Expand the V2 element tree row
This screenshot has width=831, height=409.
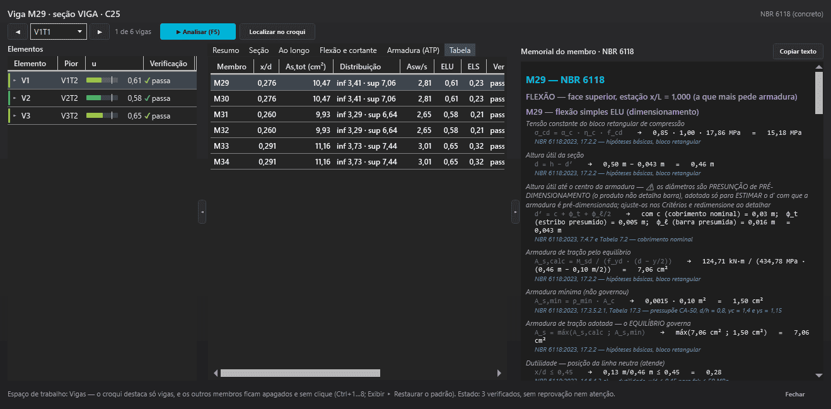pyautogui.click(x=15, y=98)
